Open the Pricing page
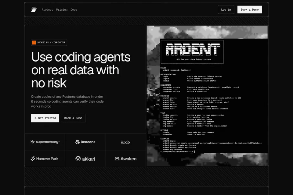Image resolution: width=293 pixels, height=195 pixels. (x=62, y=9)
